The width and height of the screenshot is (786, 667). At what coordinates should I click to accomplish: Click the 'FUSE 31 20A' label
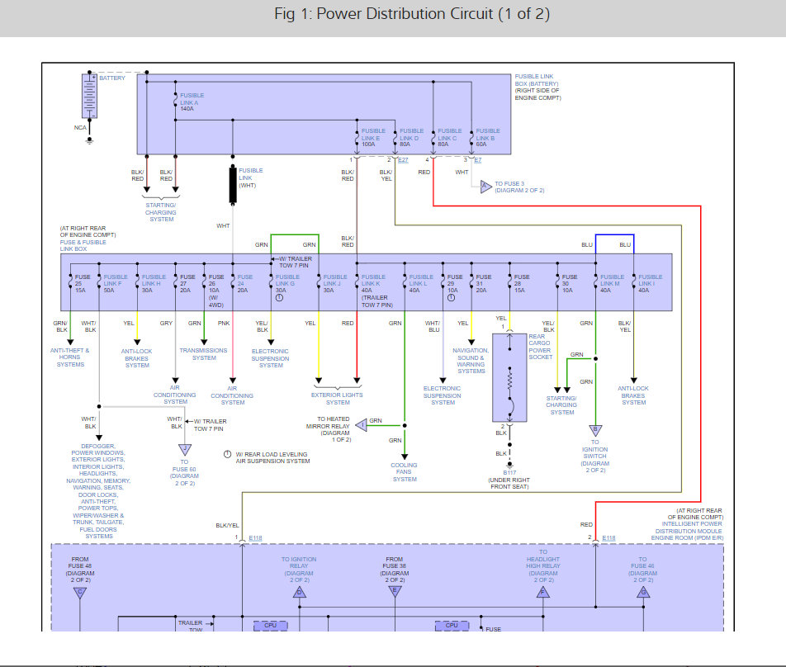pos(483,283)
